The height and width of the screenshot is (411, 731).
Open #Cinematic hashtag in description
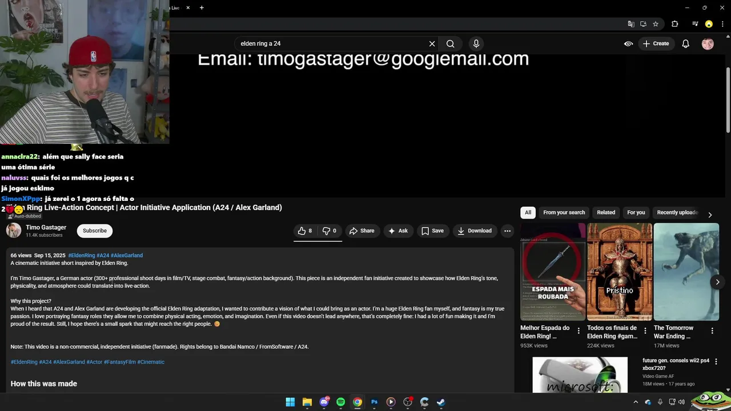(151, 362)
